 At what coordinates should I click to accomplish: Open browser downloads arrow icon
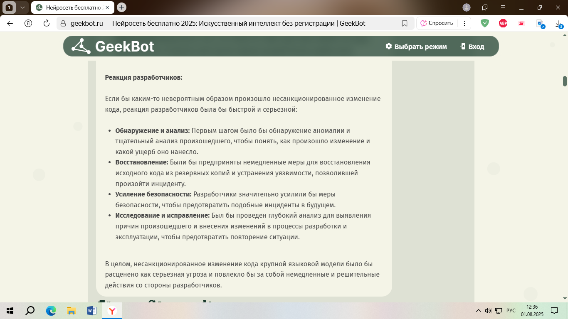(x=558, y=24)
